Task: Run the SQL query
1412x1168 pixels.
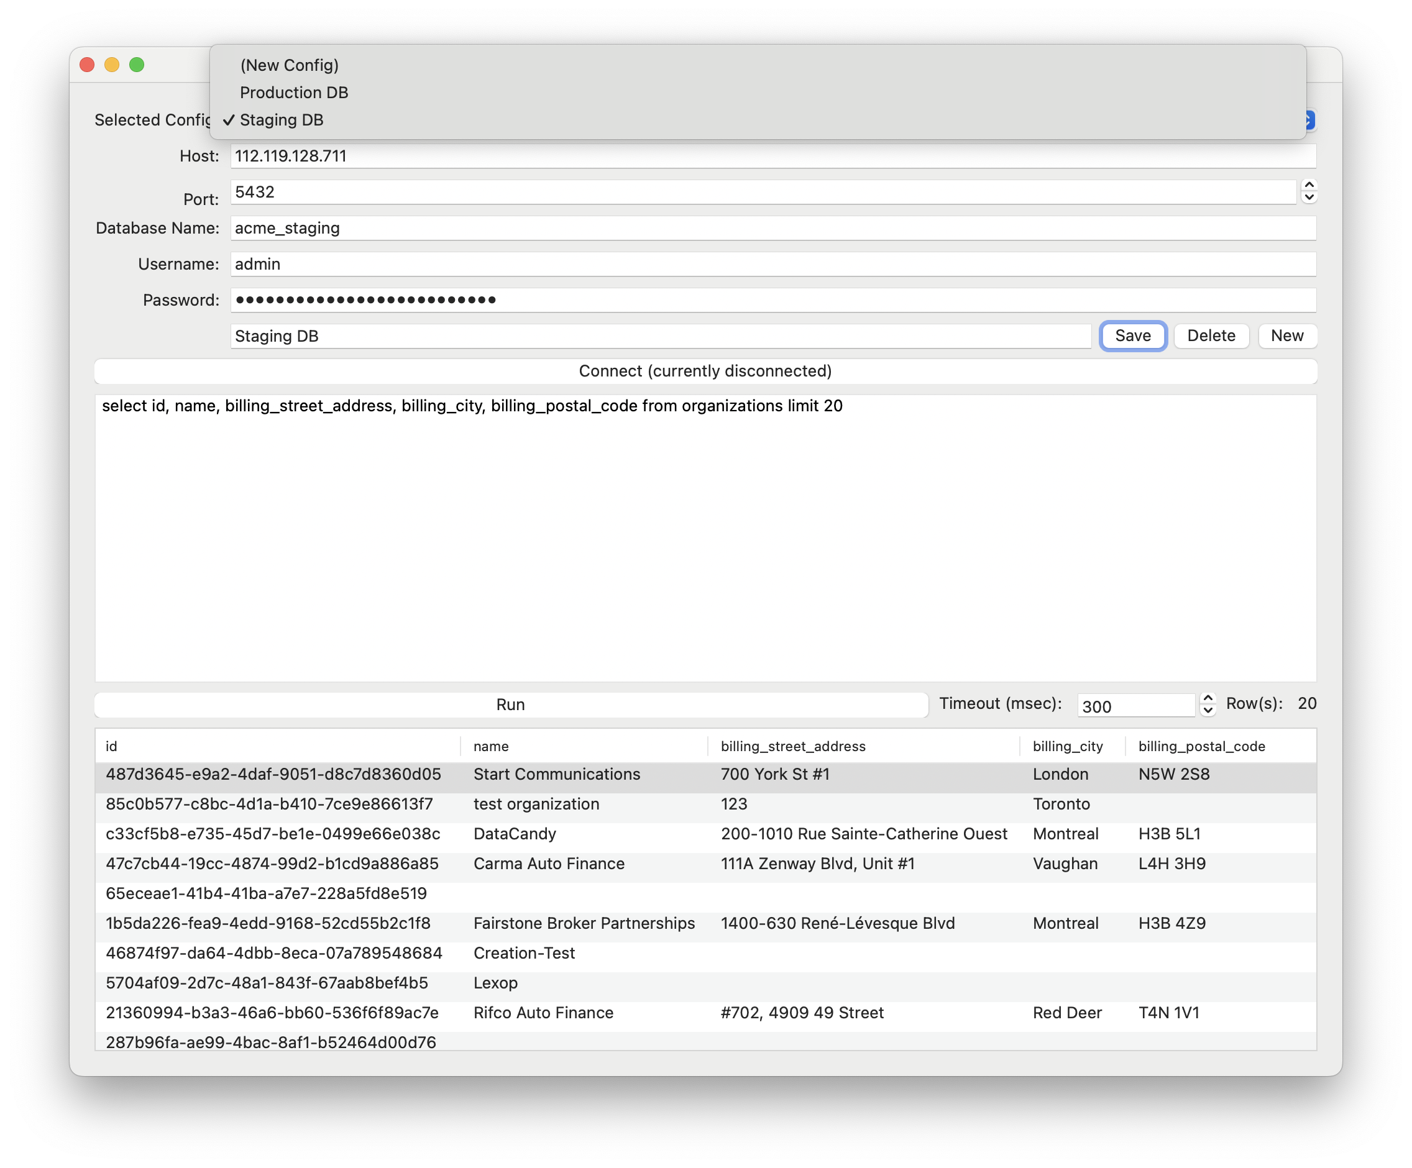Action: point(510,705)
